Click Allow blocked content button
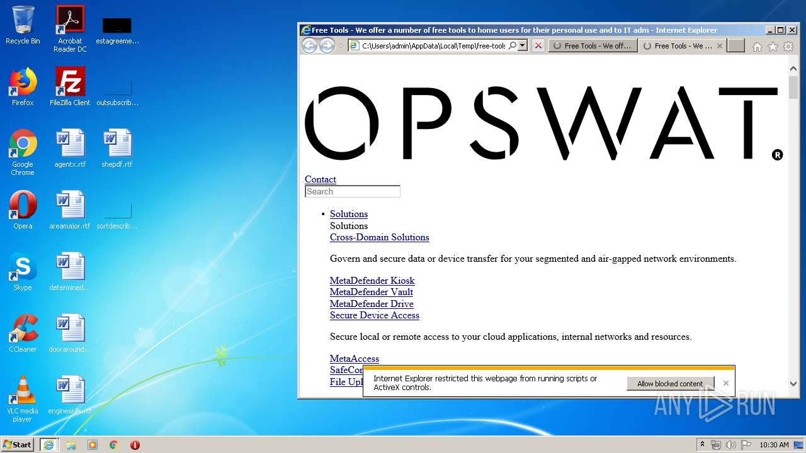 [670, 383]
